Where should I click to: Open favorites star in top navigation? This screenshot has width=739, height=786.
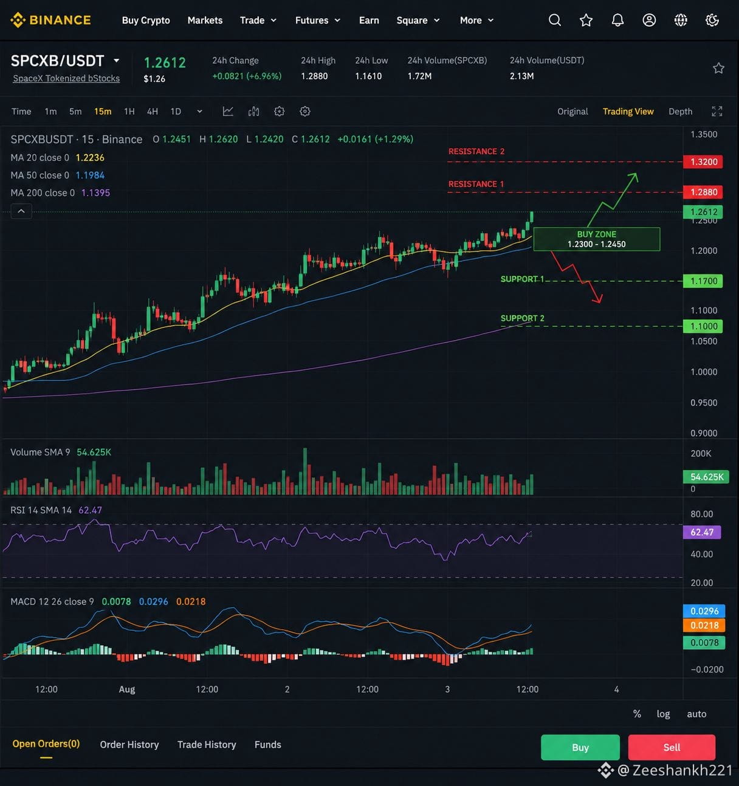point(586,20)
